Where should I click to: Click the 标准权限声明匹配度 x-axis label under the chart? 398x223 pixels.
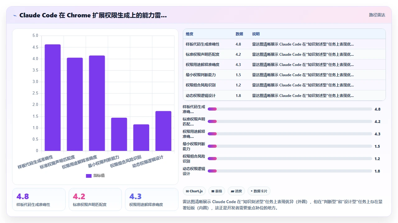[58, 162]
